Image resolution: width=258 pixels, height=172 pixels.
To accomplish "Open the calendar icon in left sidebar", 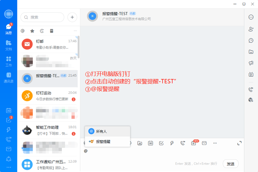I will tap(9, 110).
